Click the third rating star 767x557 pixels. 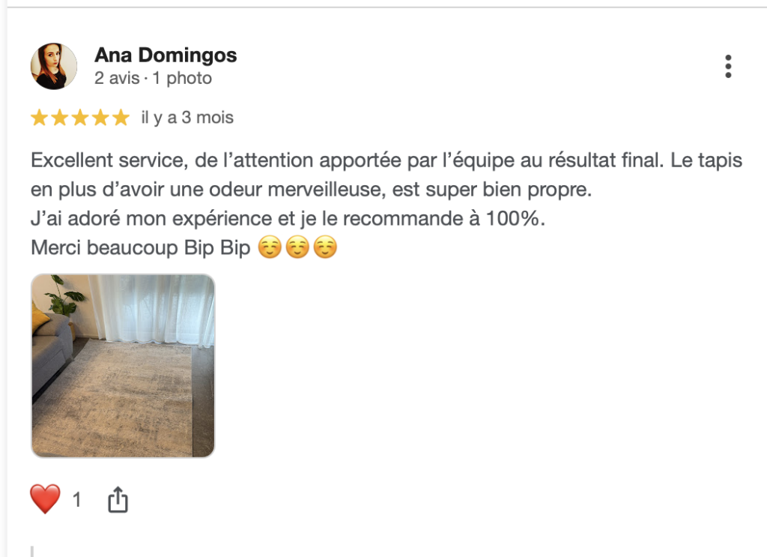(79, 118)
